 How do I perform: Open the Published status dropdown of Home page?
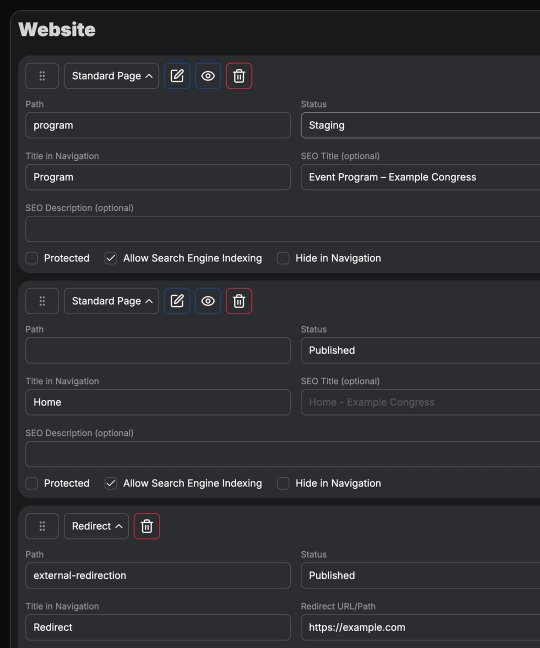(x=420, y=350)
